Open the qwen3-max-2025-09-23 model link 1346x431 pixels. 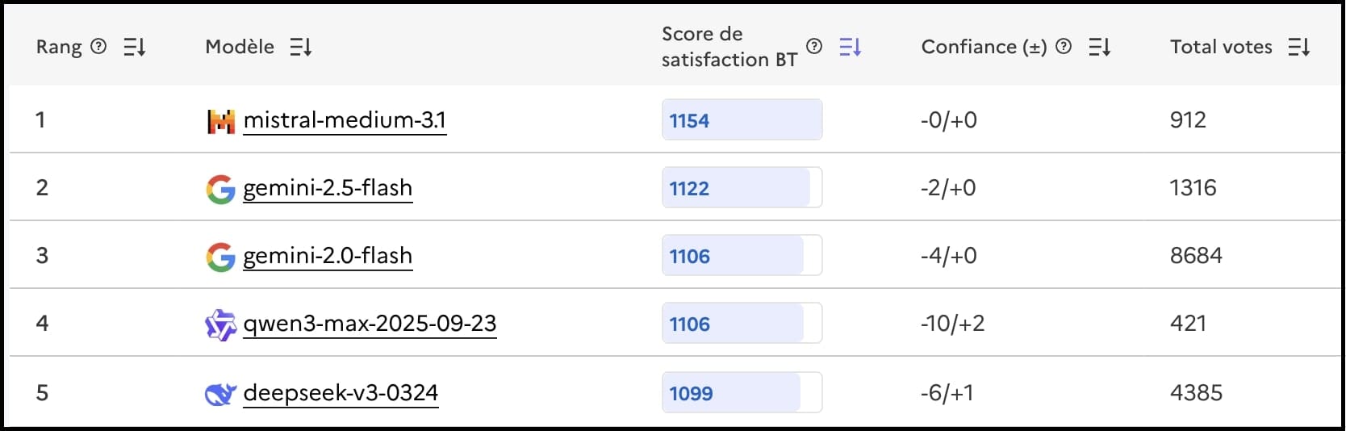(x=370, y=324)
